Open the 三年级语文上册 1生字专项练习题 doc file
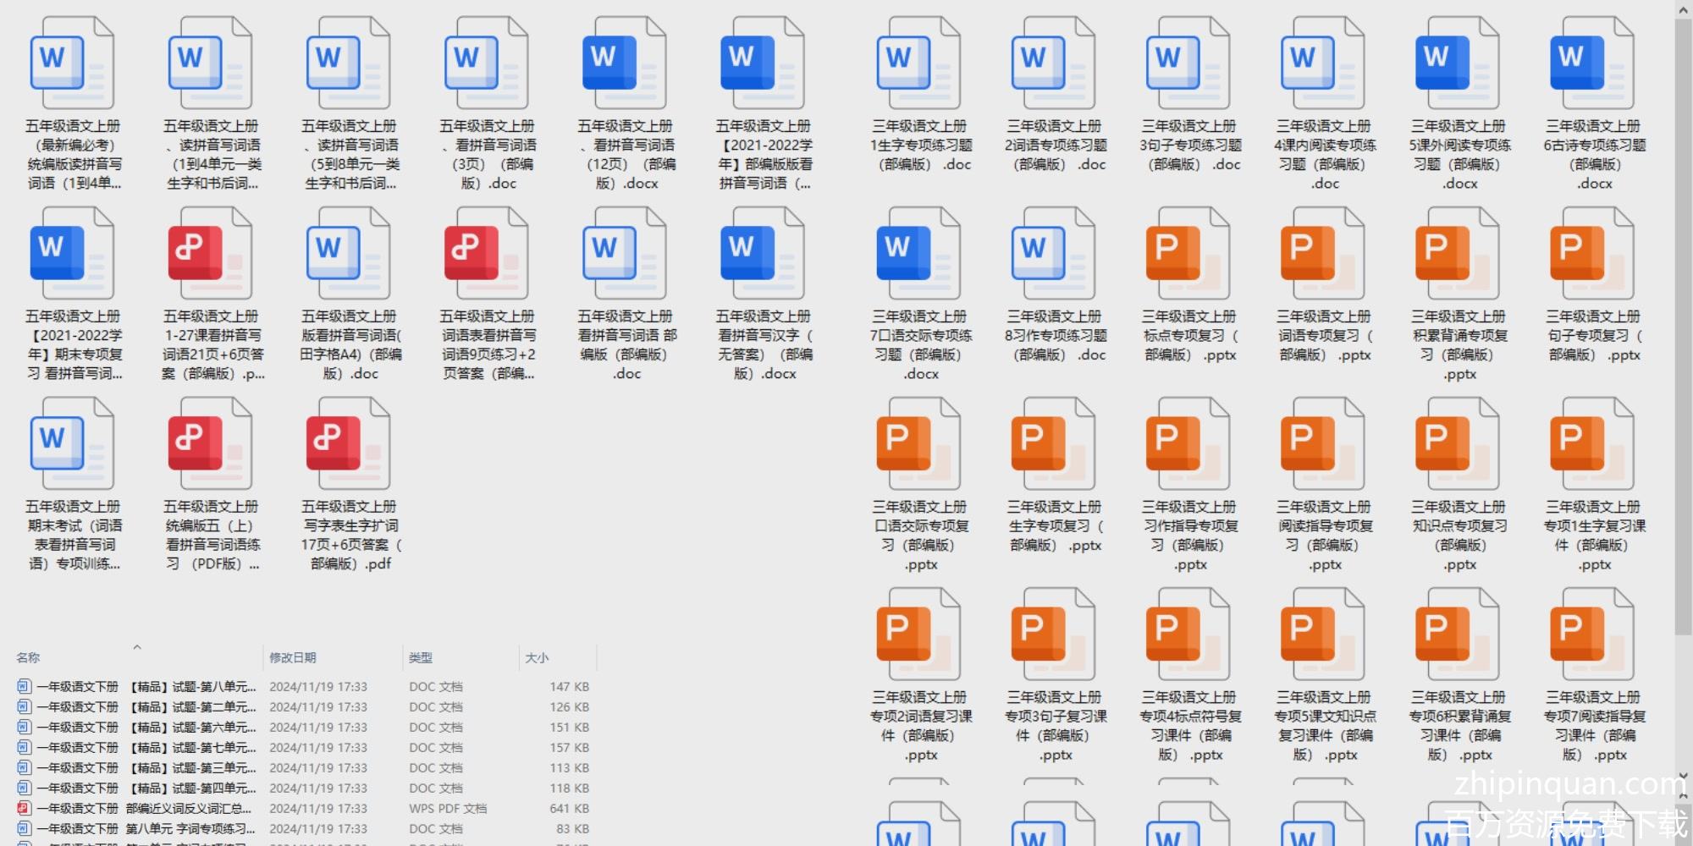Image resolution: width=1693 pixels, height=846 pixels. pyautogui.click(x=918, y=63)
